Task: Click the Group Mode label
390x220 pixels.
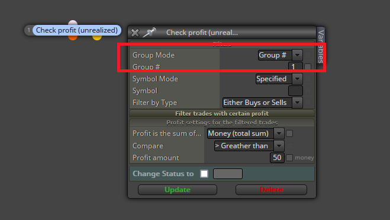Action: pos(153,55)
